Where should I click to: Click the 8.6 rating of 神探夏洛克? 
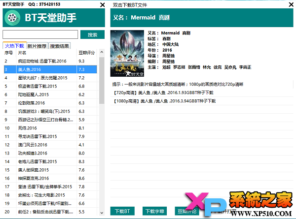[x=81, y=178]
